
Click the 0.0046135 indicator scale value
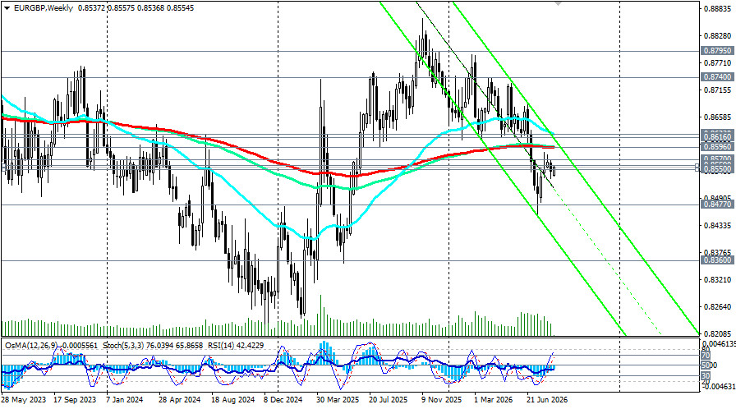720,344
